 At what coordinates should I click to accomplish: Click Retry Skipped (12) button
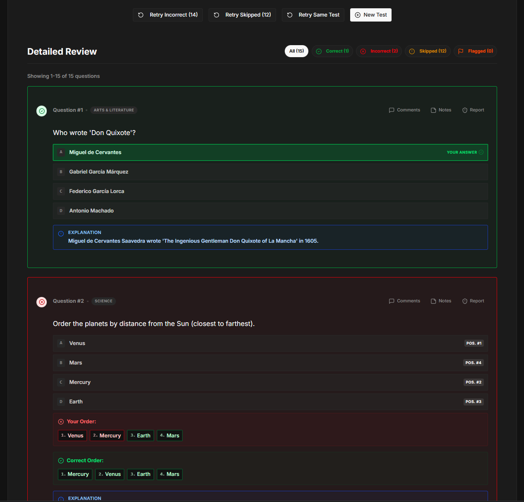[x=242, y=15]
